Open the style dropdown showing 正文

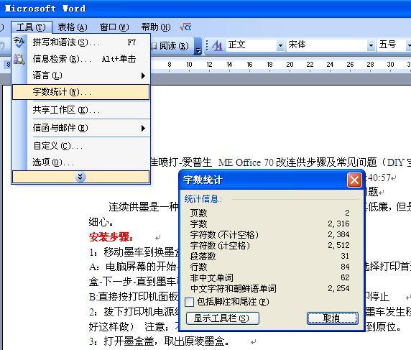pos(280,45)
